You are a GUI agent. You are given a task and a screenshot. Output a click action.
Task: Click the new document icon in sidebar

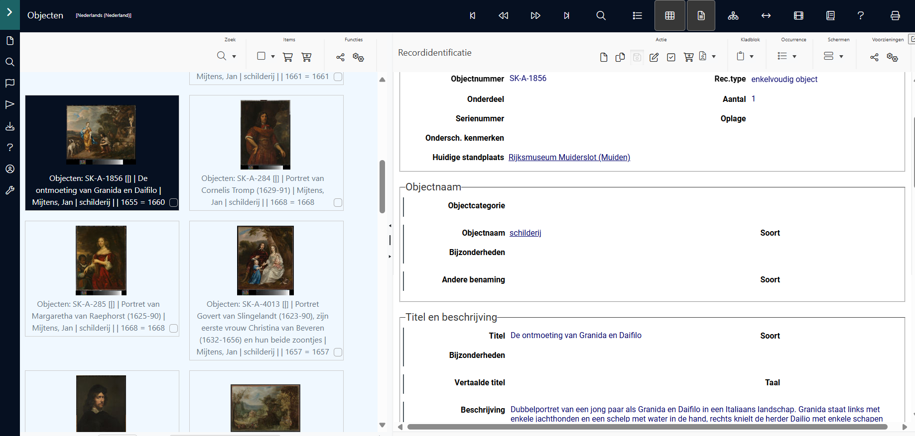click(x=9, y=41)
